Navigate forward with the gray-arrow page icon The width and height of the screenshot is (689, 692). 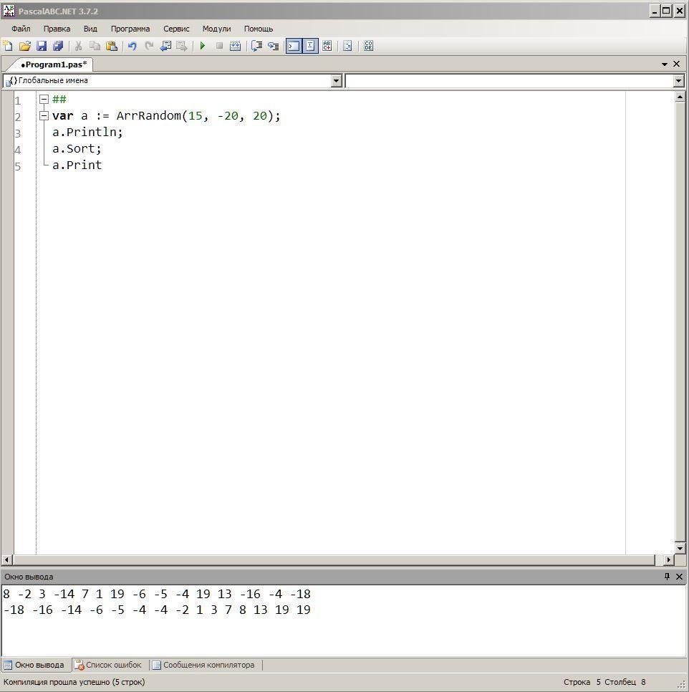[x=182, y=46]
